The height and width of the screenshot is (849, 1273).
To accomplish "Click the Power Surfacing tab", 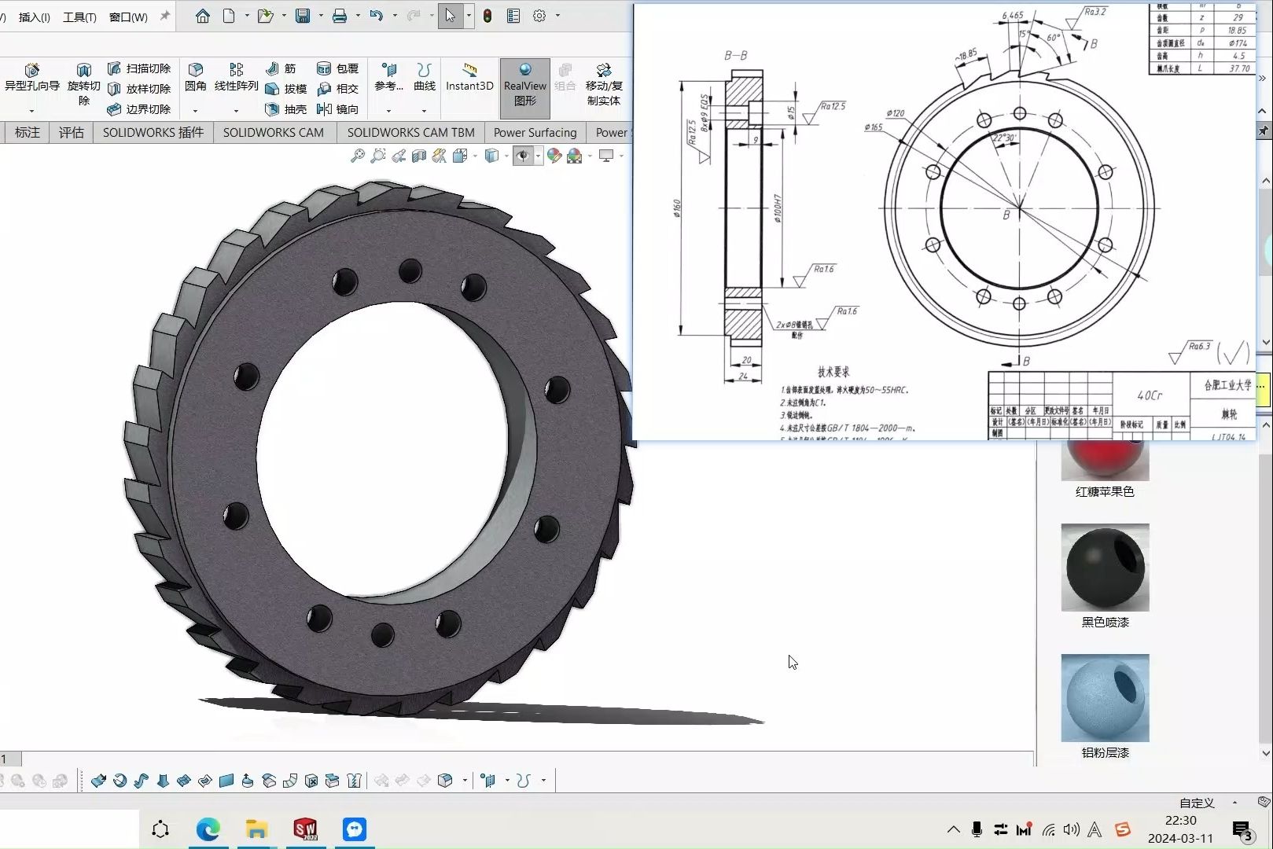I will (x=535, y=132).
